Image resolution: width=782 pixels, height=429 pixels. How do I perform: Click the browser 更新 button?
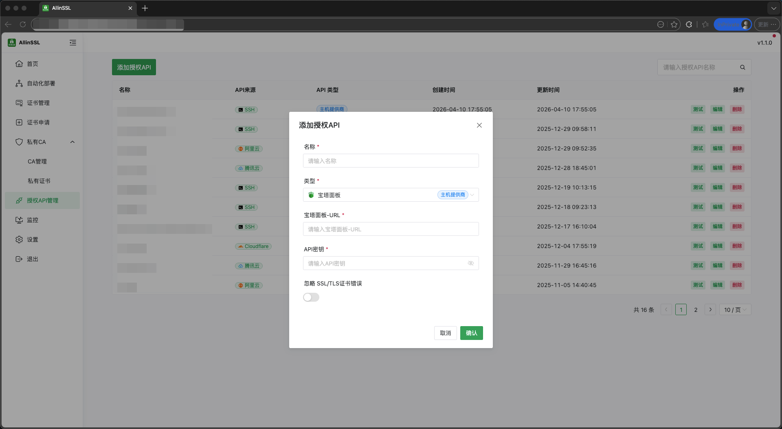click(x=767, y=24)
